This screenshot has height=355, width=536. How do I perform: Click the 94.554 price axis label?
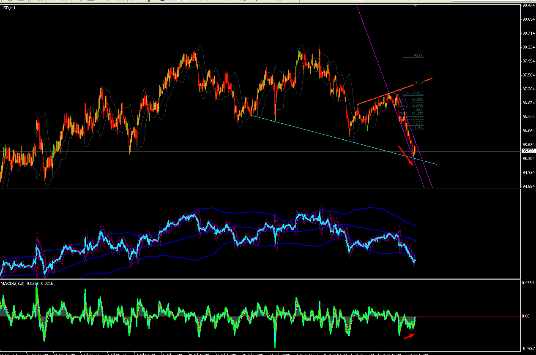[528, 186]
